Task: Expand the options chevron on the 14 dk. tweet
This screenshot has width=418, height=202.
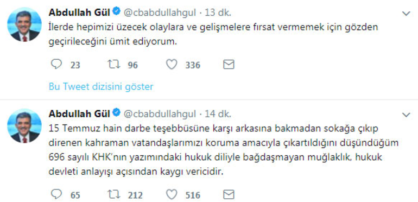Action: [406, 115]
